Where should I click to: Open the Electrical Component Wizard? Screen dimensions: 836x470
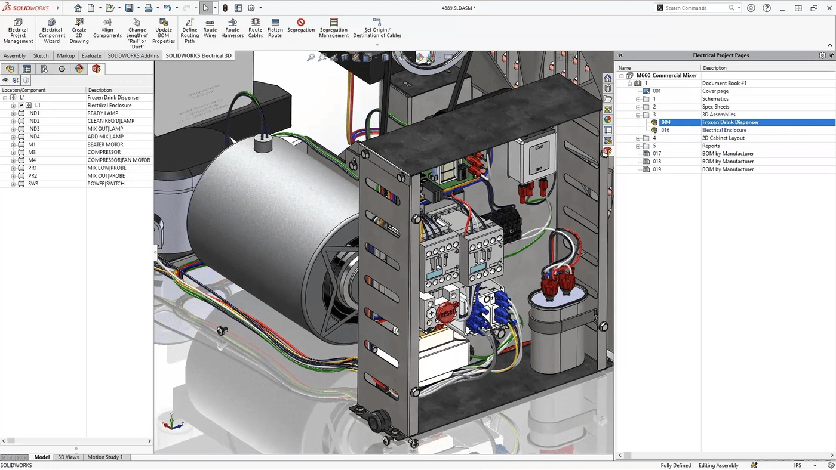(x=51, y=30)
